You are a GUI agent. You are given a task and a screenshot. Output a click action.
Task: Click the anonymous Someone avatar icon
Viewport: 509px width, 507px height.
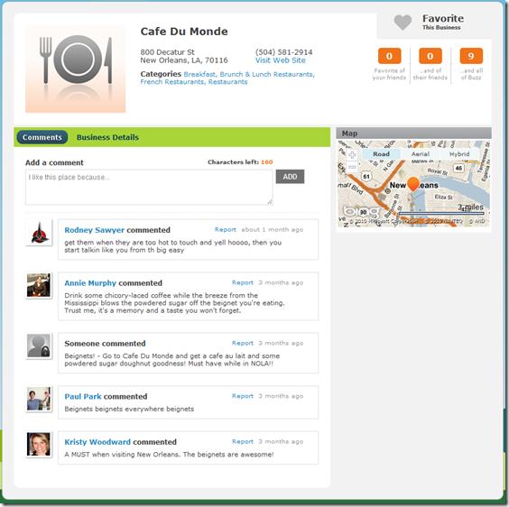point(39,346)
